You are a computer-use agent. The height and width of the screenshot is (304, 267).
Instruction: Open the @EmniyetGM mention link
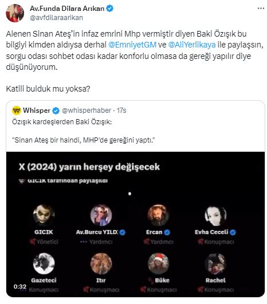132,45
